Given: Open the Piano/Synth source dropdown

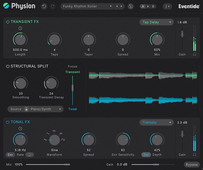Looking at the screenshot, I should click(x=36, y=109).
